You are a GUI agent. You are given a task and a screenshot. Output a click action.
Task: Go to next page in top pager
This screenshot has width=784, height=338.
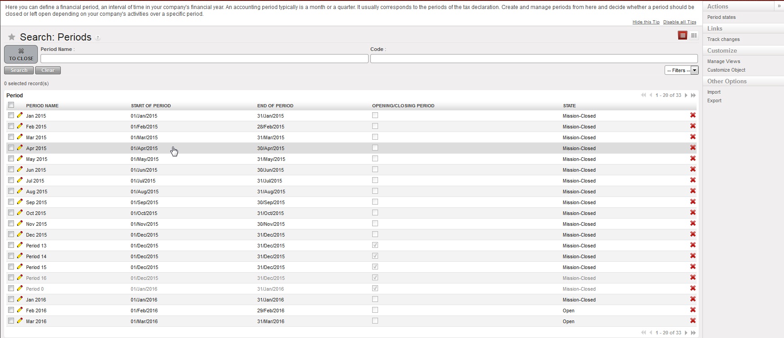(686, 95)
